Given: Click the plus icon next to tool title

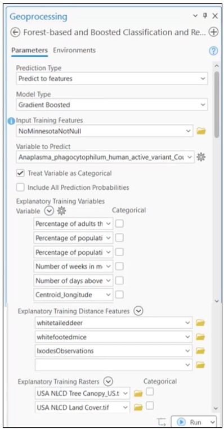Looking at the screenshot, I should coord(213,32).
